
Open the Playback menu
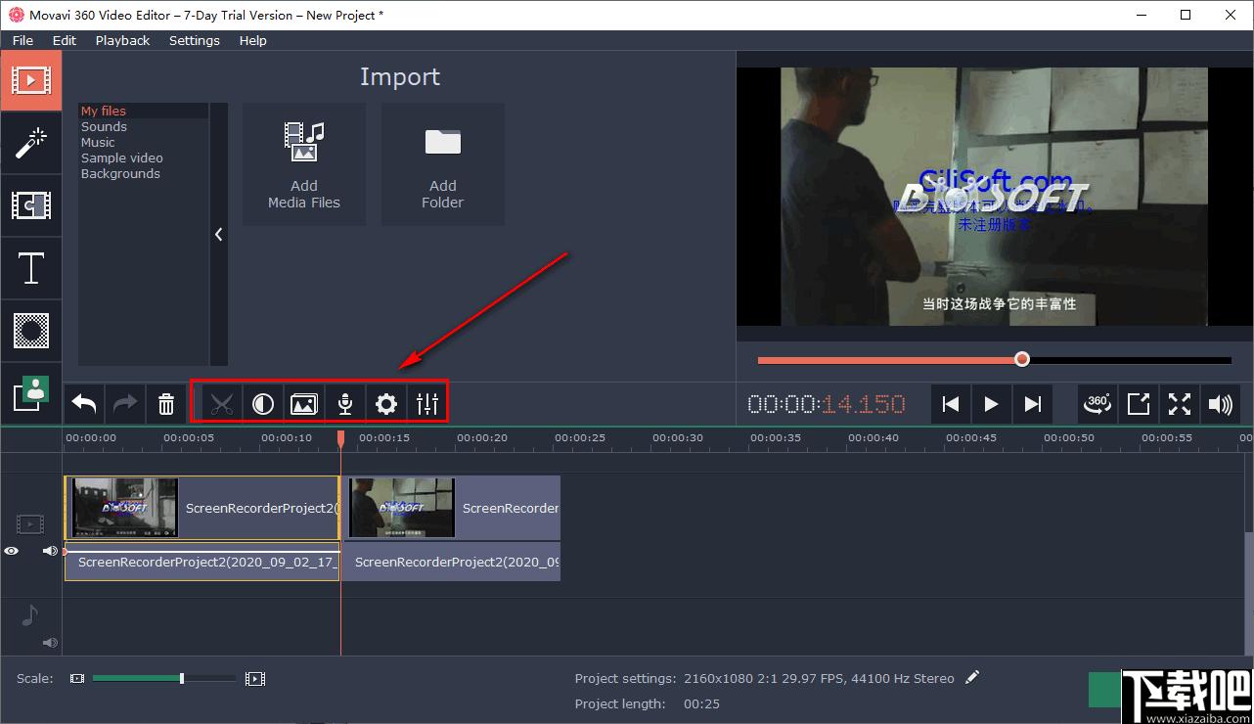click(122, 40)
